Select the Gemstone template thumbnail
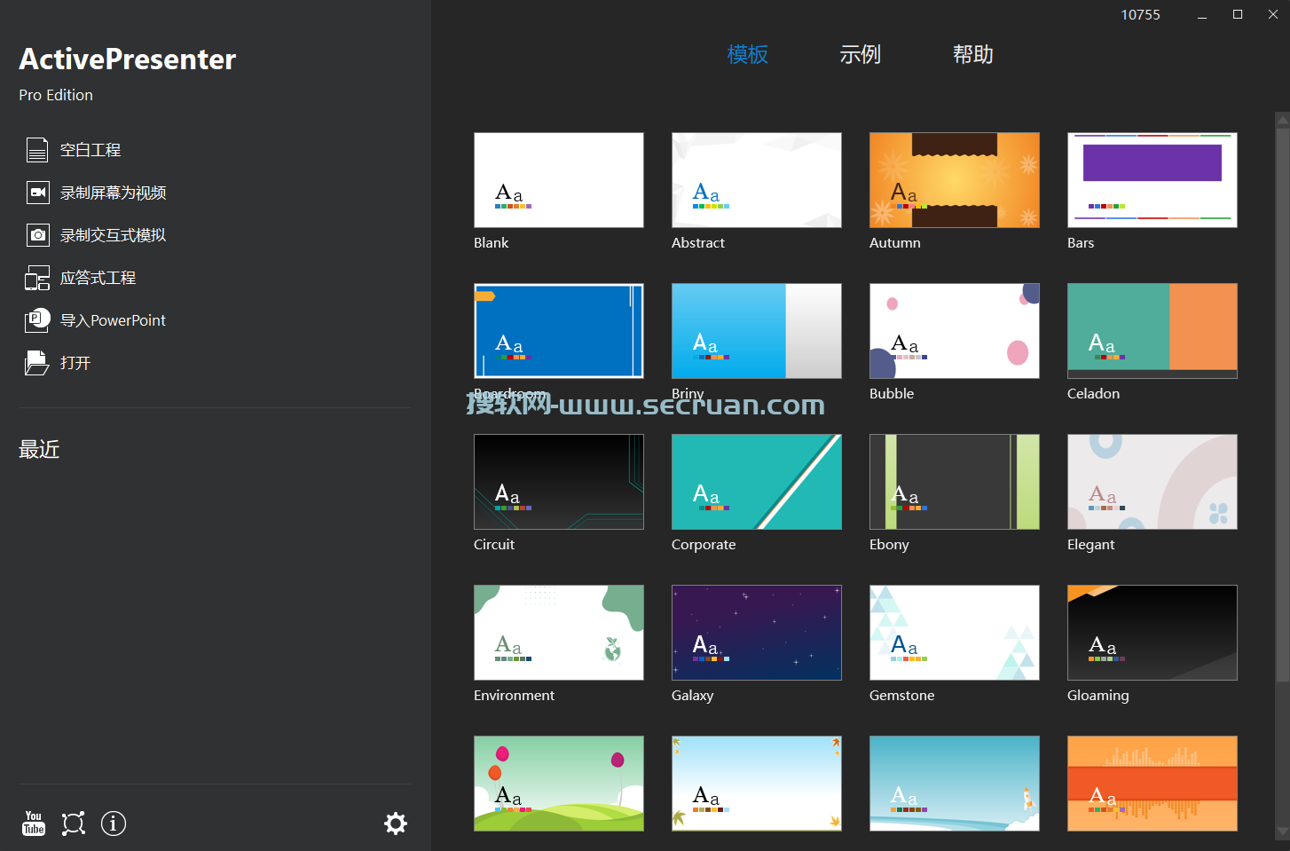This screenshot has width=1290, height=851. 955,633
